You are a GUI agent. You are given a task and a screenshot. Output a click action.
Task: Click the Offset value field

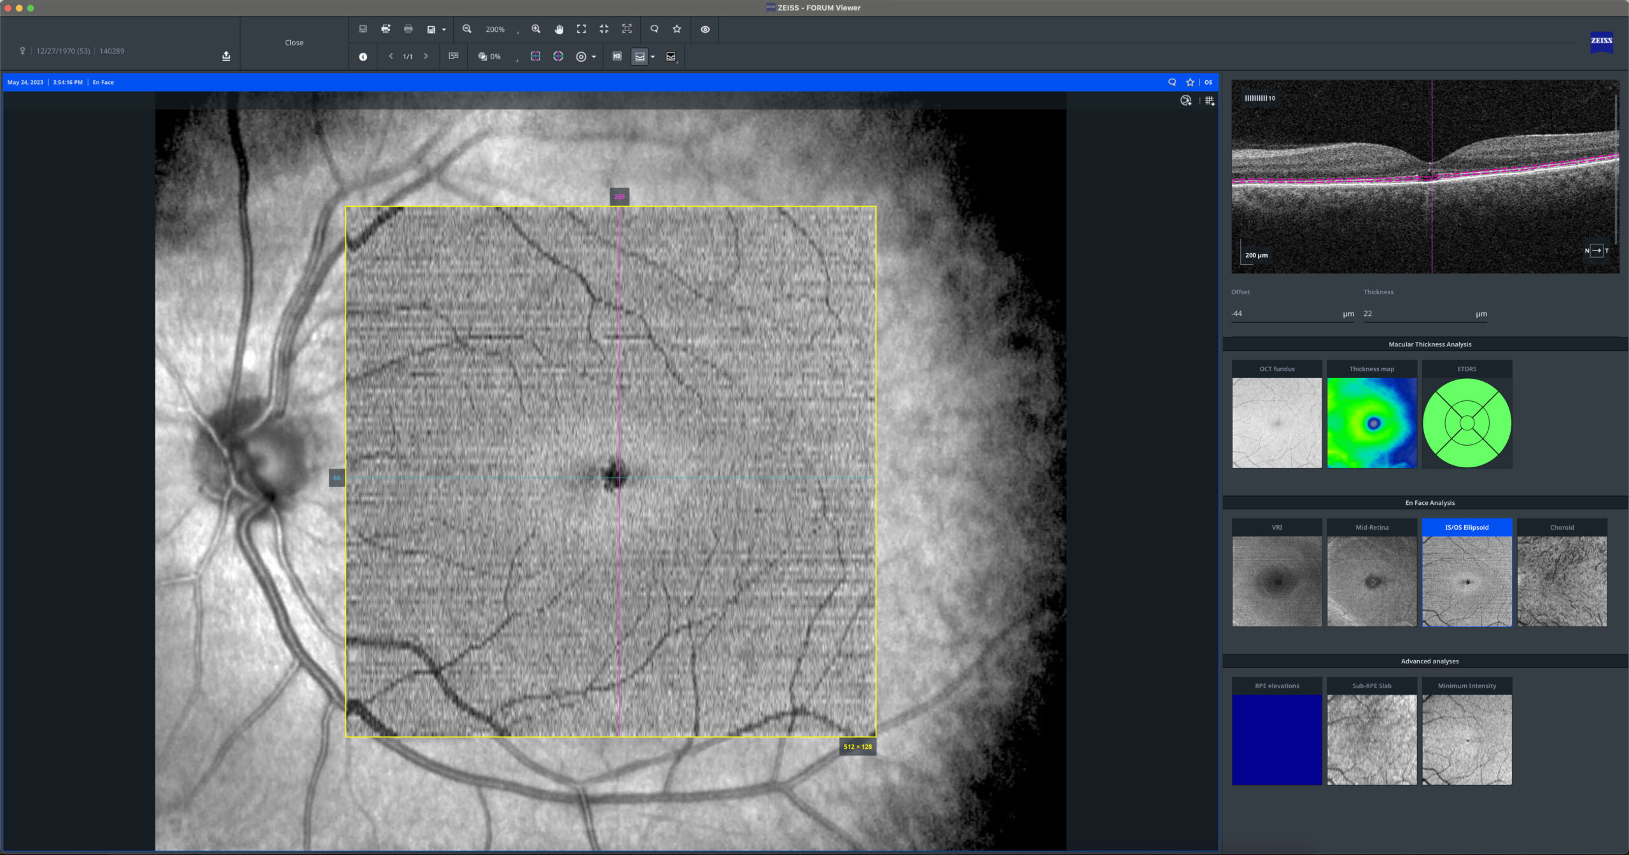coord(1292,314)
